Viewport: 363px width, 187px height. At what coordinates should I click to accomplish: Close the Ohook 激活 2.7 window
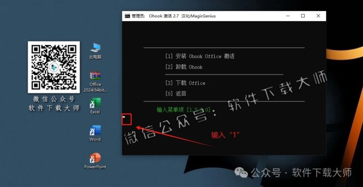(x=318, y=16)
